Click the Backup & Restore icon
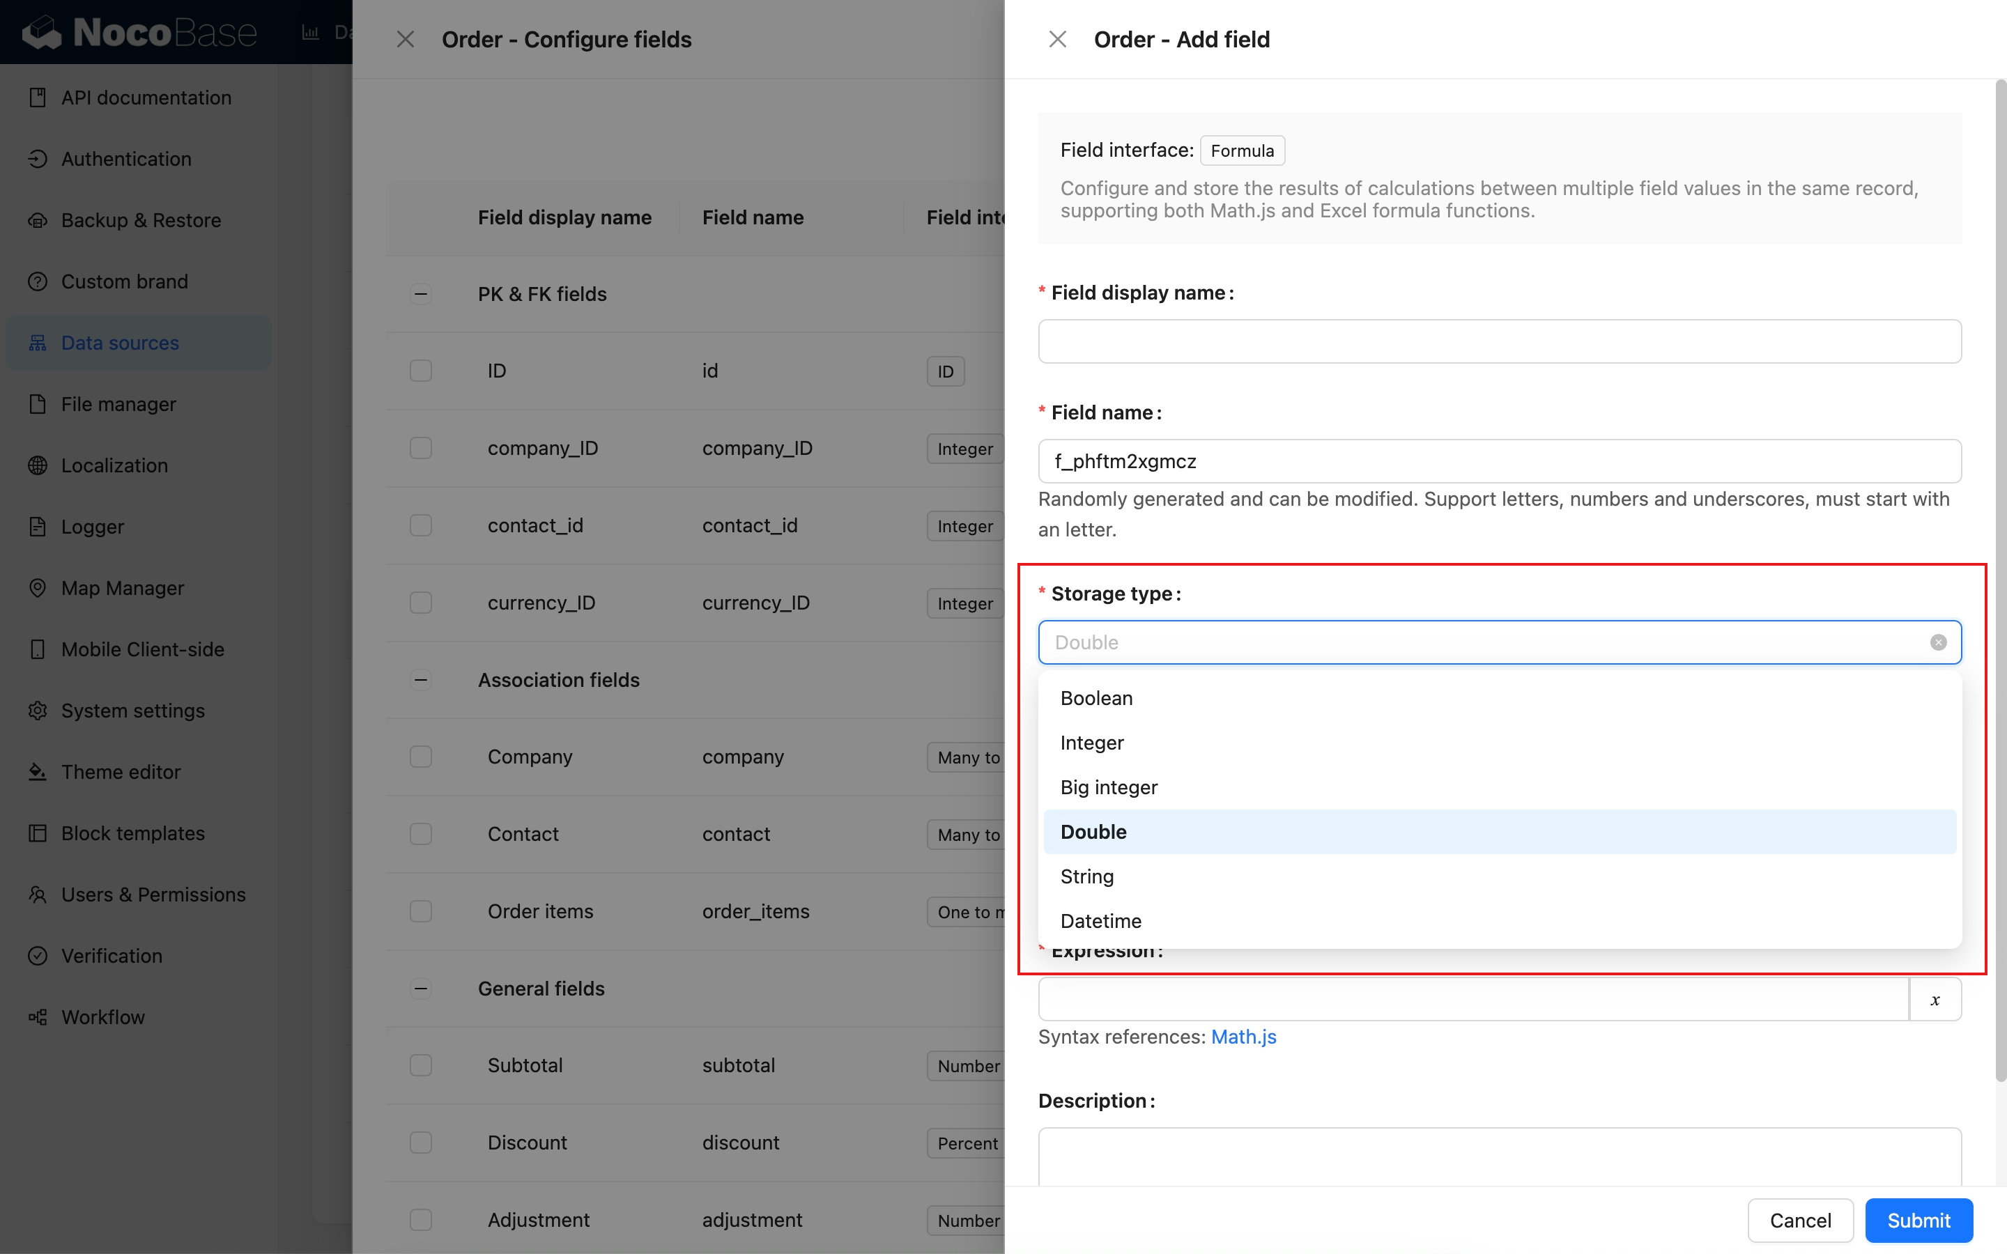 pos(38,219)
